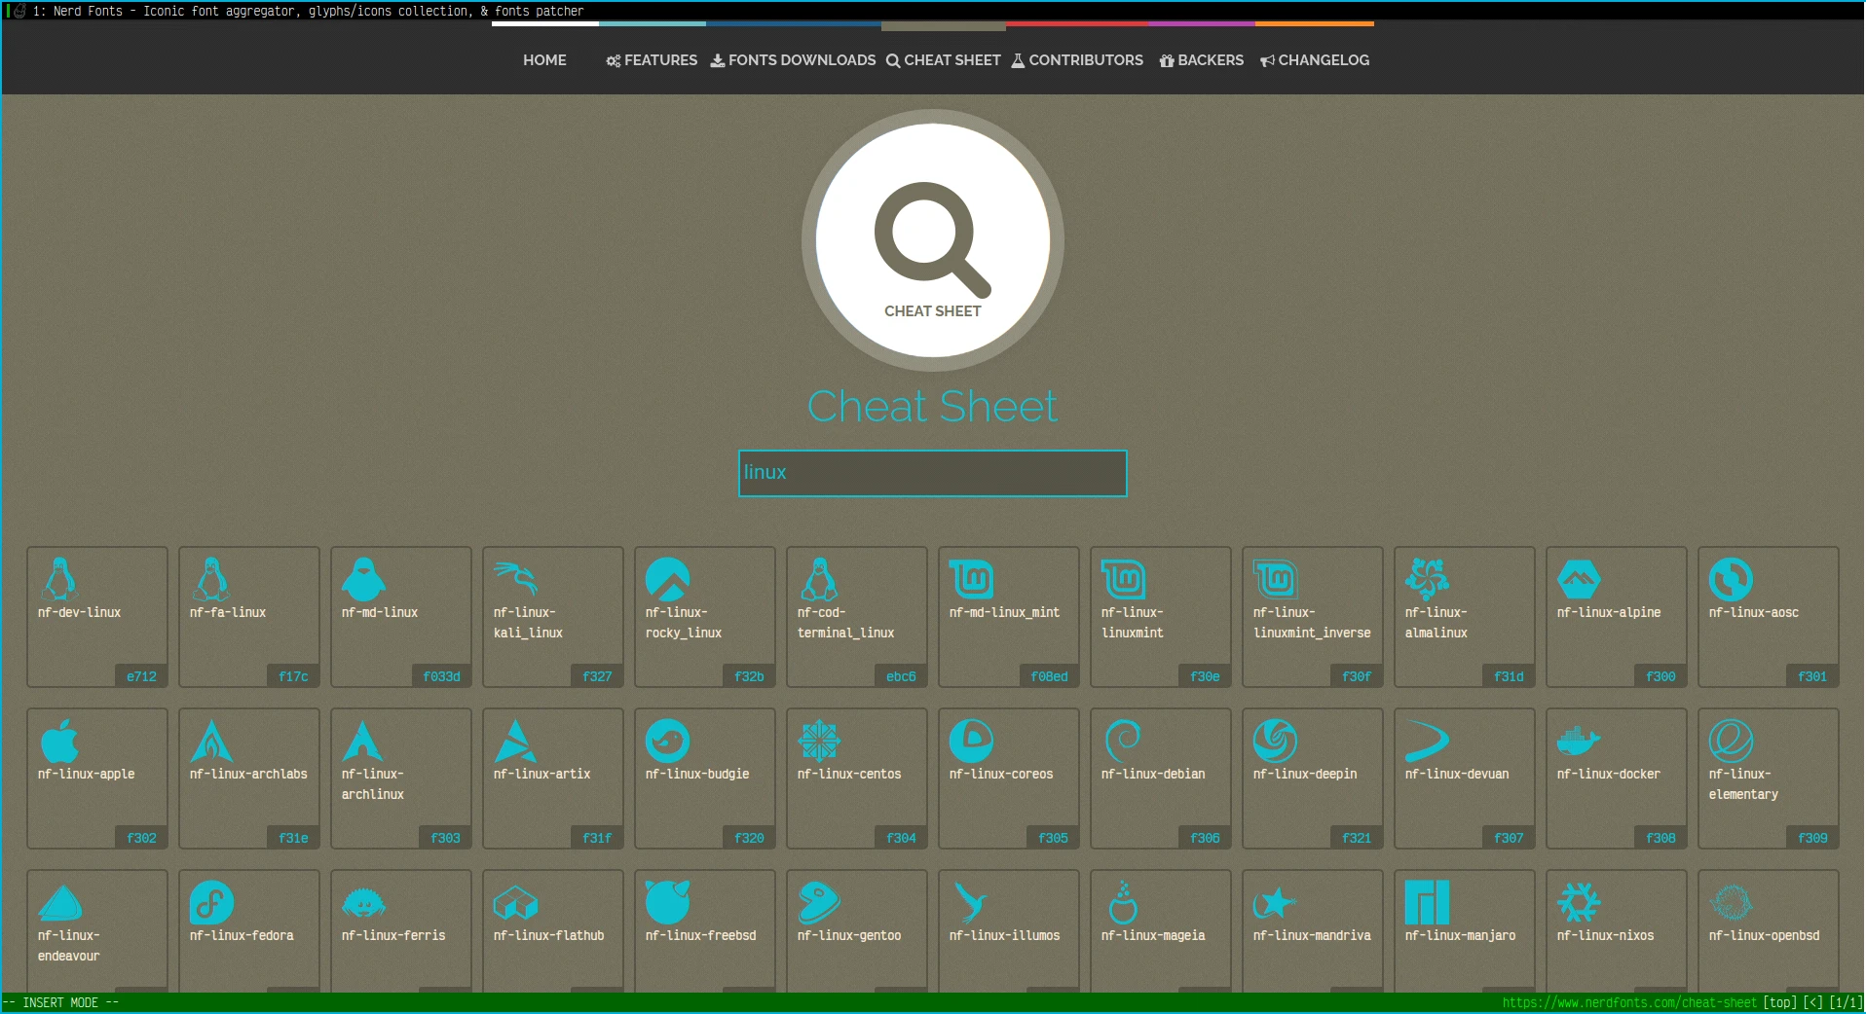Click the browser tab title Nerd Fonts
This screenshot has height=1014, width=1866.
309,12
